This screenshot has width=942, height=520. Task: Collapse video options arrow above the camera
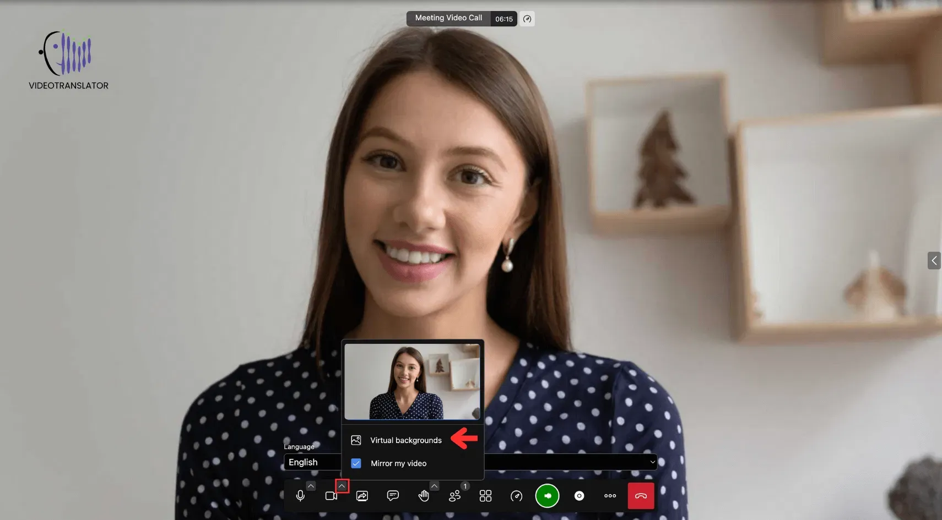[x=342, y=486]
